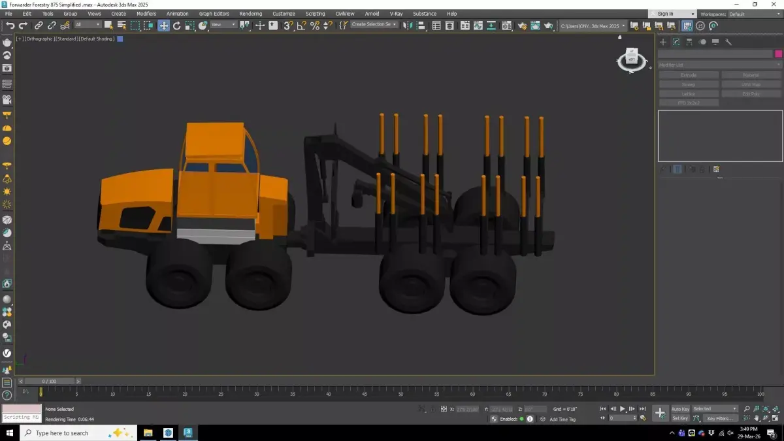Viewport: 784px width, 441px height.
Task: Open the Default Shading viewport label menu
Action: (x=97, y=39)
